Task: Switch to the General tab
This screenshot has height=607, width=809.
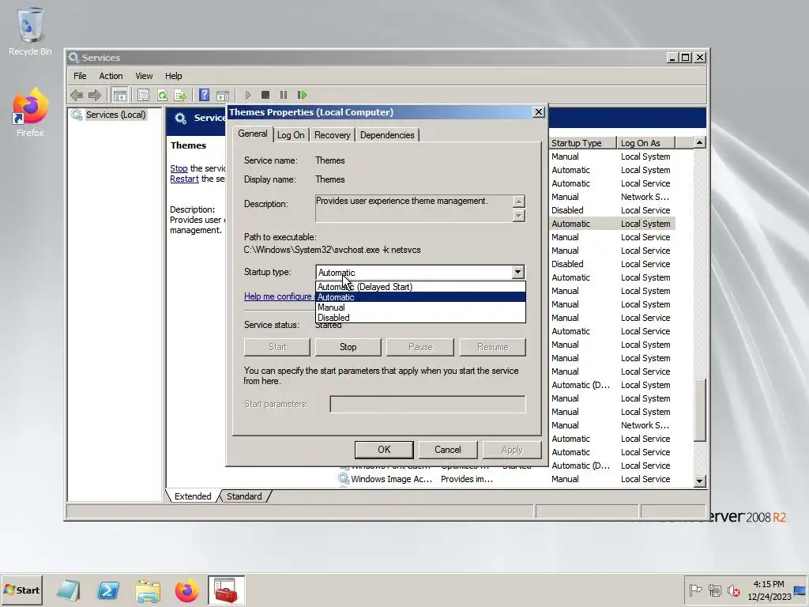Action: (x=252, y=134)
